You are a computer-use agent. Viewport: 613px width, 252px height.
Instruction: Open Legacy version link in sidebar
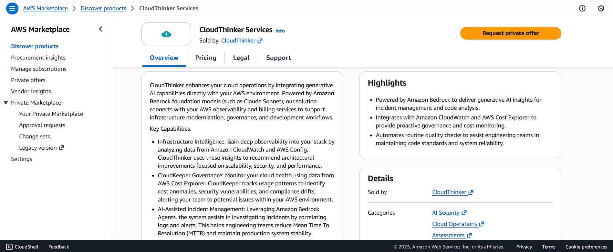pos(38,148)
